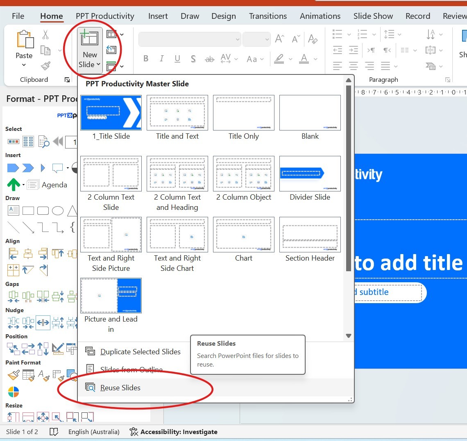This screenshot has width=467, height=441.
Task: Open the File tab
Action: coord(18,16)
